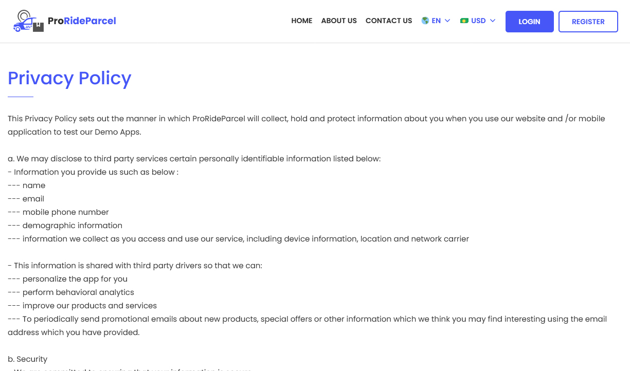Click the 'b. Security' section heading
630x371 pixels.
(28, 359)
